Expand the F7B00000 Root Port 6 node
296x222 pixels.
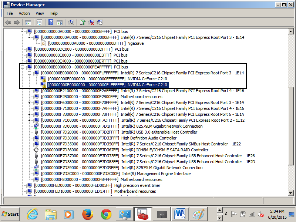click(x=29, y=115)
